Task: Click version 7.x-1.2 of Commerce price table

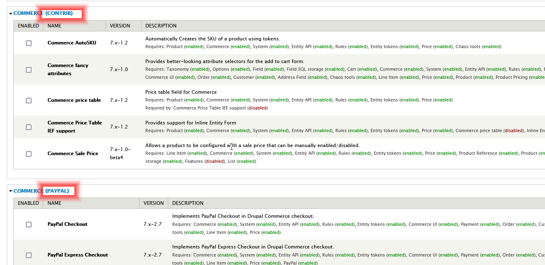Action: [119, 100]
